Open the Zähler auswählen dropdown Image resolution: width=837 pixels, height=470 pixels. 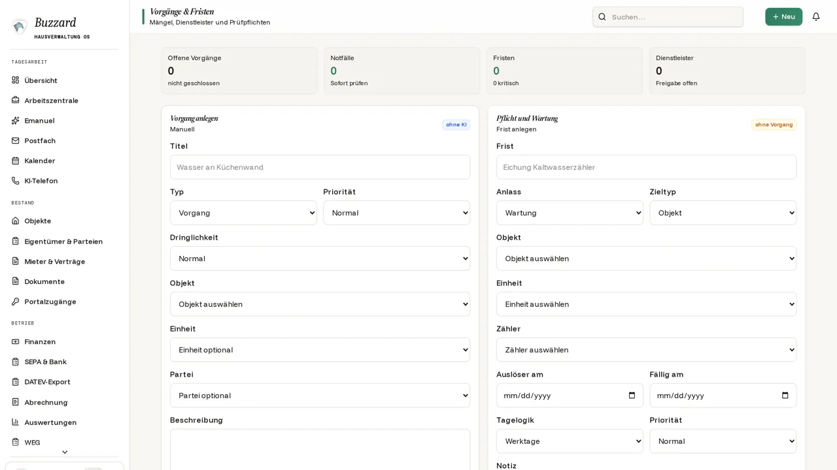(646, 350)
